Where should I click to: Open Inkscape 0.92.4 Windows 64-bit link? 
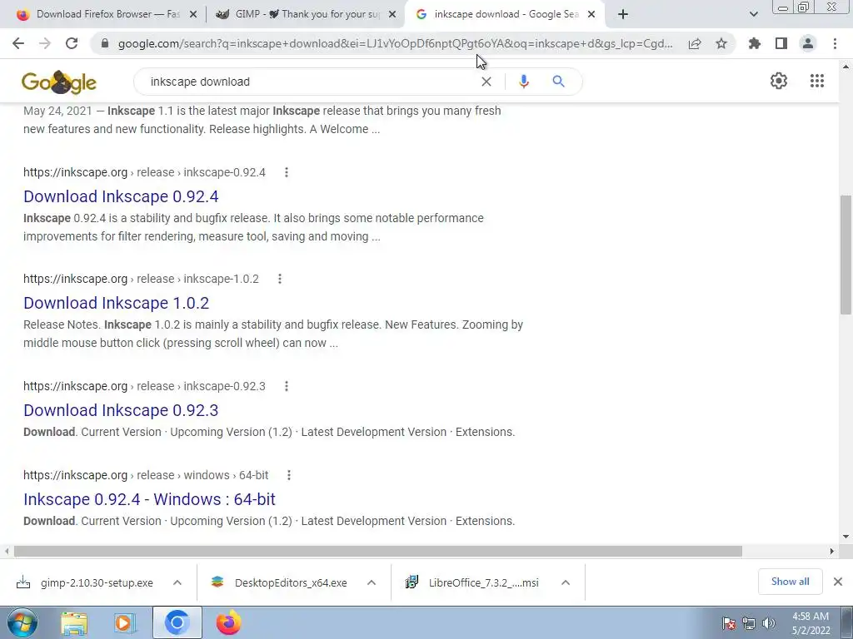tap(150, 499)
